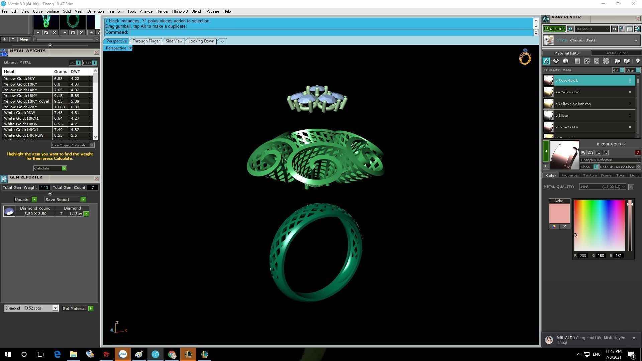Click the Gem Reporter panel icon
Viewport: 642px width, 361px height.
pyautogui.click(x=4, y=179)
